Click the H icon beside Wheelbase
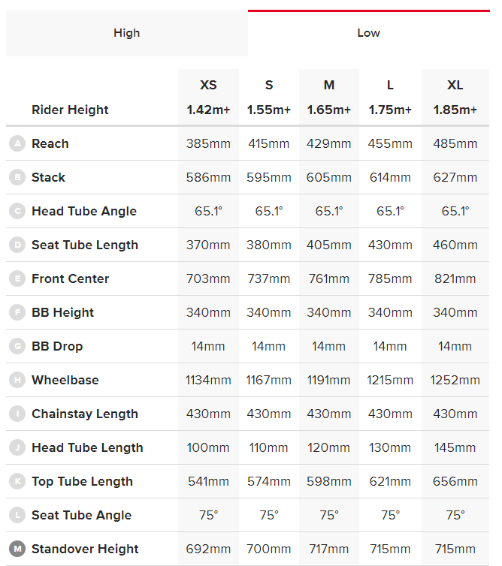This screenshot has height=566, width=502. pos(17,380)
